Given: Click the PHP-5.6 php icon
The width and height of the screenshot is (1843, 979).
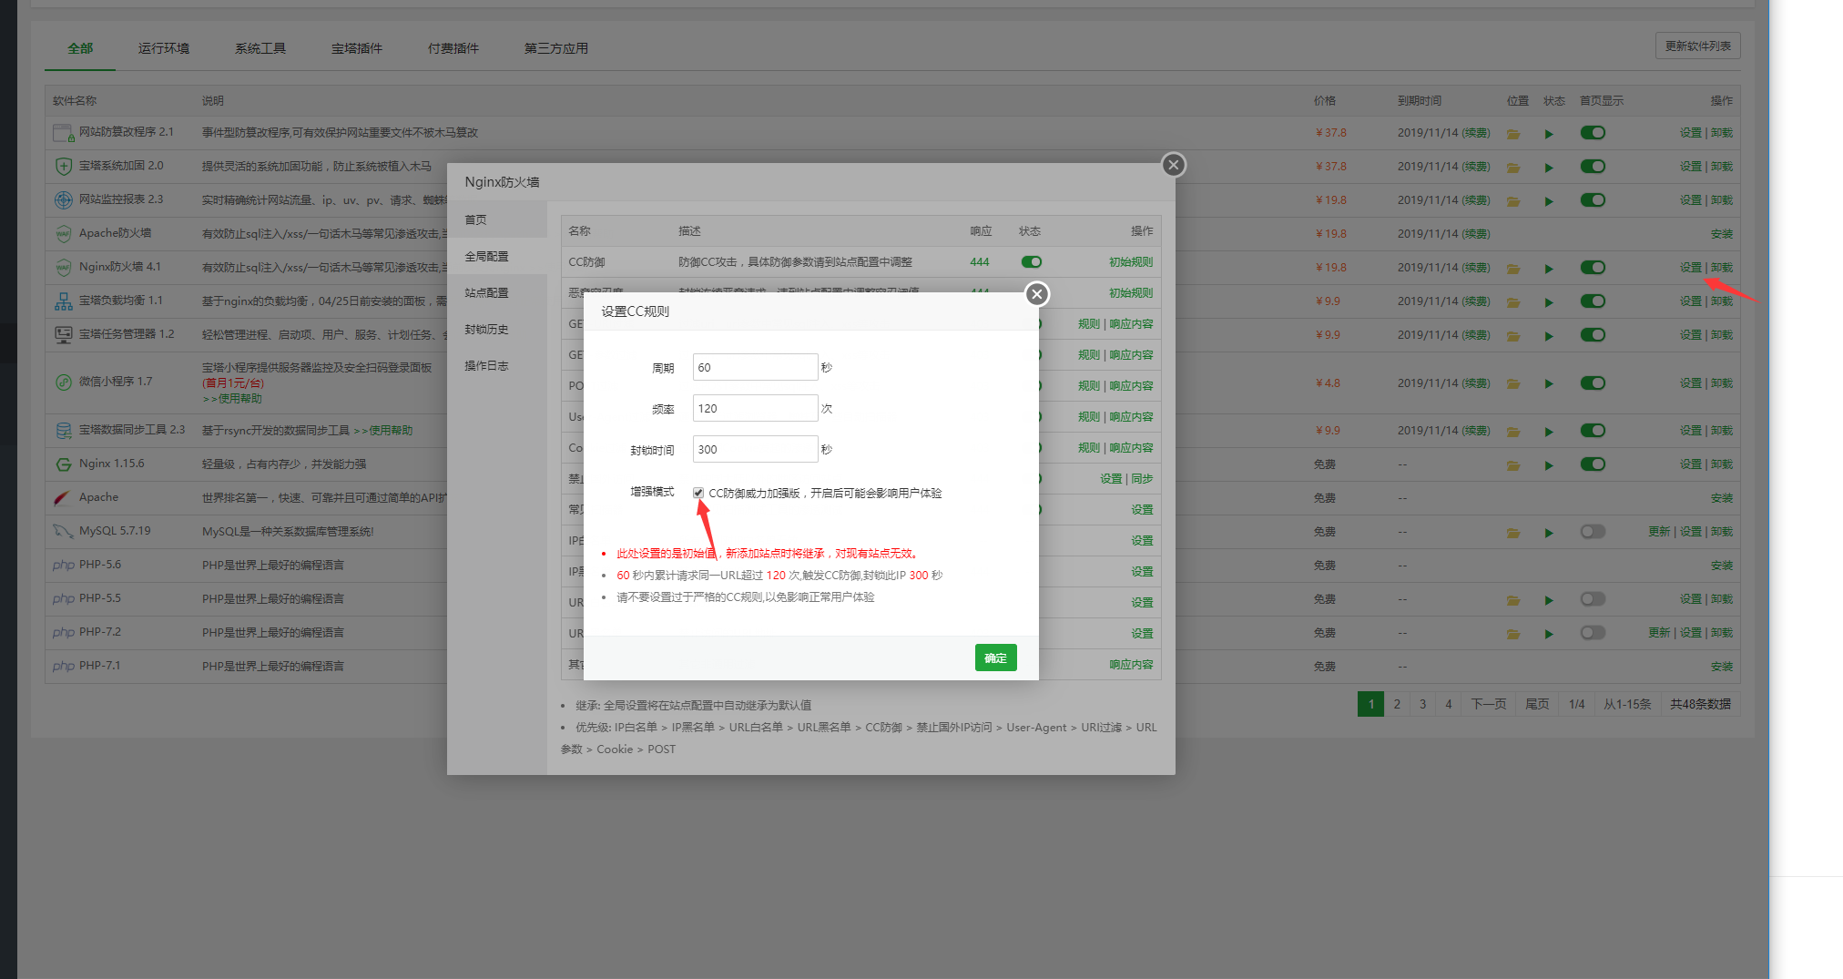Looking at the screenshot, I should [x=64, y=566].
